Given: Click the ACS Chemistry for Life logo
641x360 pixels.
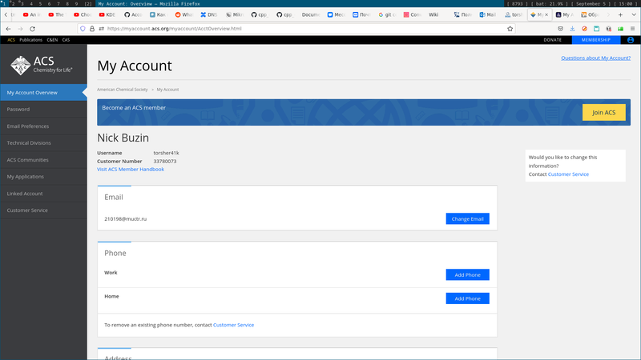Looking at the screenshot, I should [x=42, y=65].
